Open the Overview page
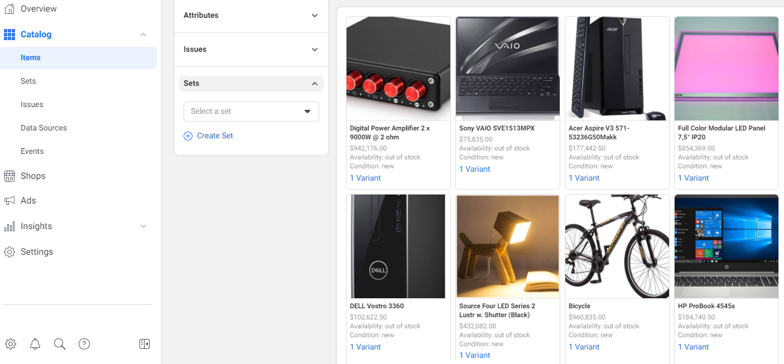The image size is (784, 364). (x=39, y=9)
